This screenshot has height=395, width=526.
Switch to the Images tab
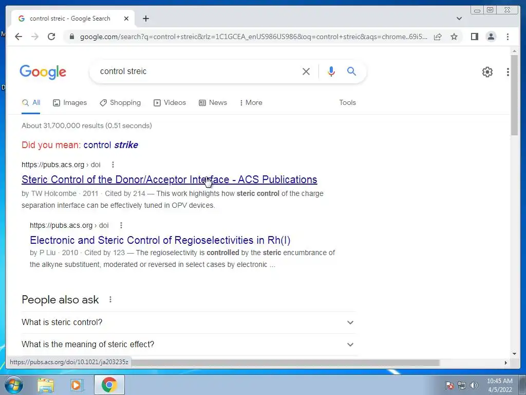pyautogui.click(x=70, y=103)
